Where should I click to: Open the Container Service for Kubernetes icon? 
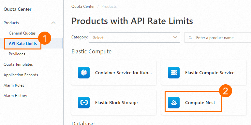pos(84,73)
